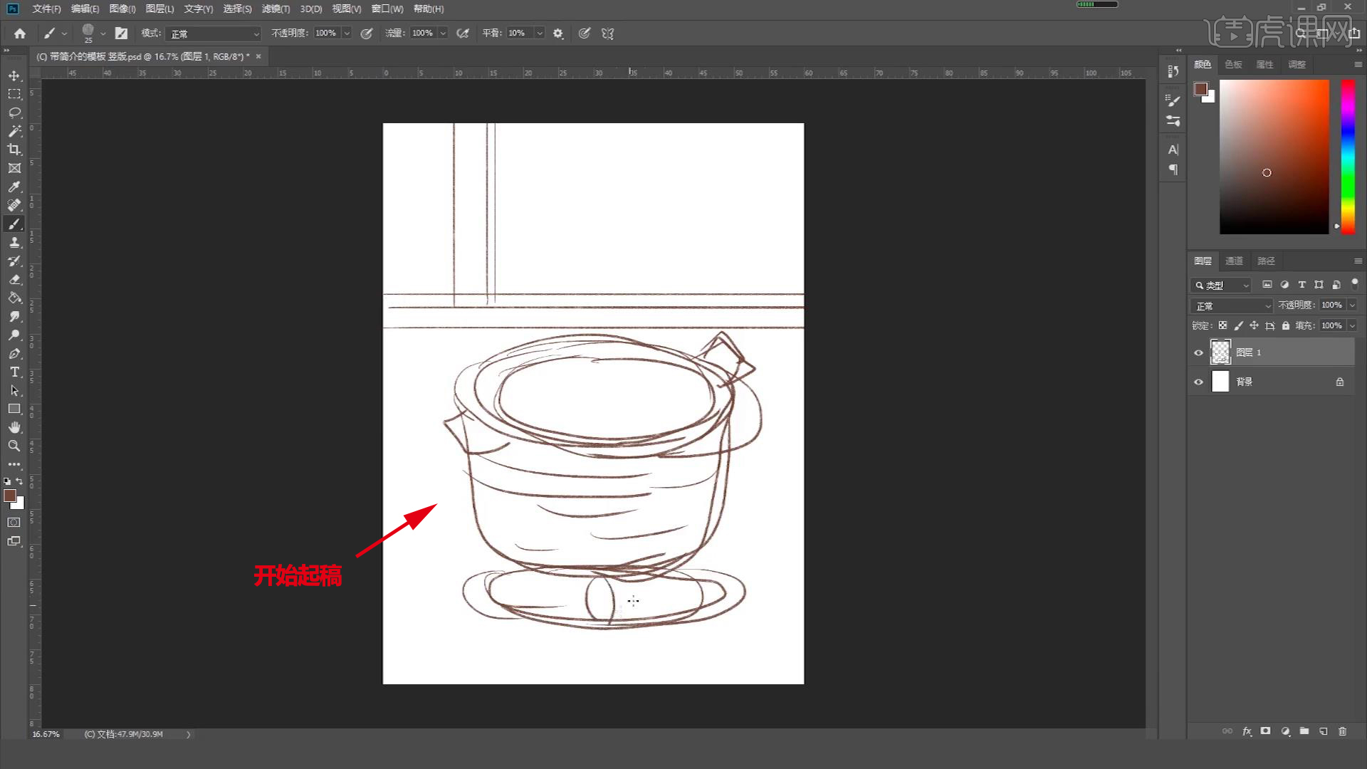Swap foreground and background colors
Screen dimensions: 1367x769
click(x=20, y=481)
